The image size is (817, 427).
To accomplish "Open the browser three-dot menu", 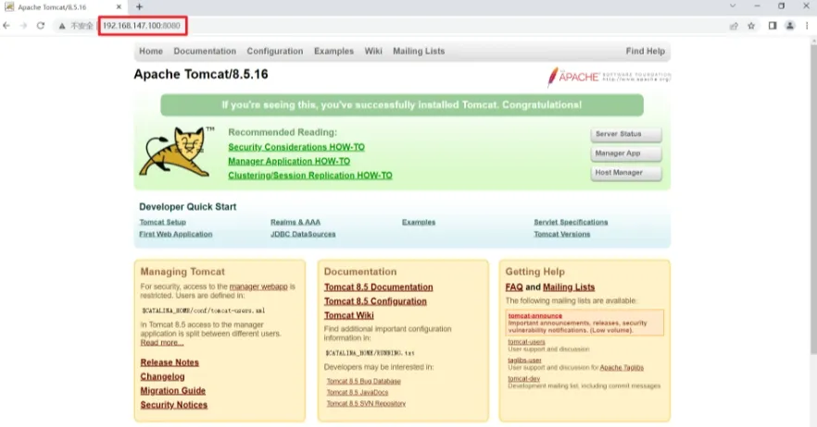I will [807, 26].
